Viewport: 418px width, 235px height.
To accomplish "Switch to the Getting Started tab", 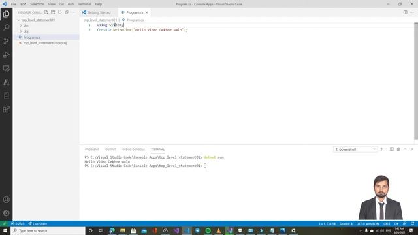I will click(99, 12).
